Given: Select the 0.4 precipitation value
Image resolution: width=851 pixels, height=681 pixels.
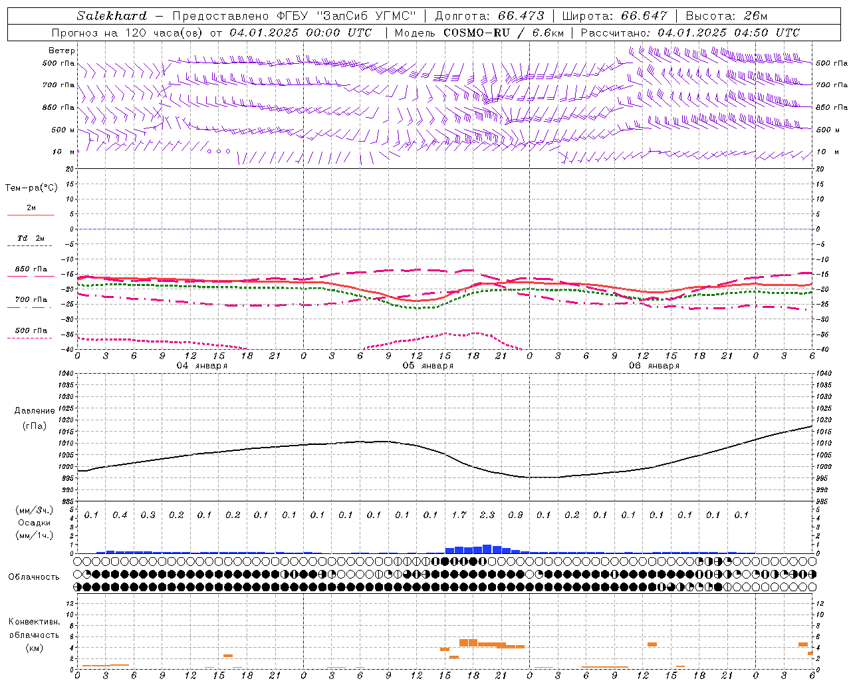Looking at the screenshot, I should click(120, 515).
